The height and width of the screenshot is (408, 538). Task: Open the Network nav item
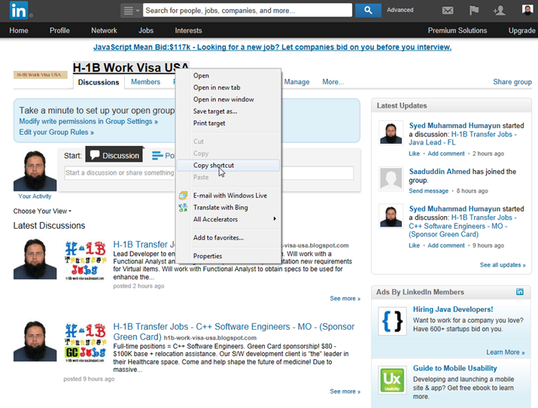click(104, 31)
